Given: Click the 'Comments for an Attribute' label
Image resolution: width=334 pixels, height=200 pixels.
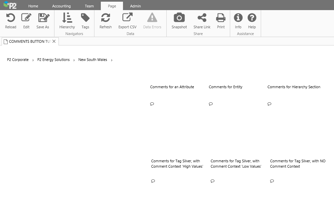Looking at the screenshot, I should click(x=172, y=87).
